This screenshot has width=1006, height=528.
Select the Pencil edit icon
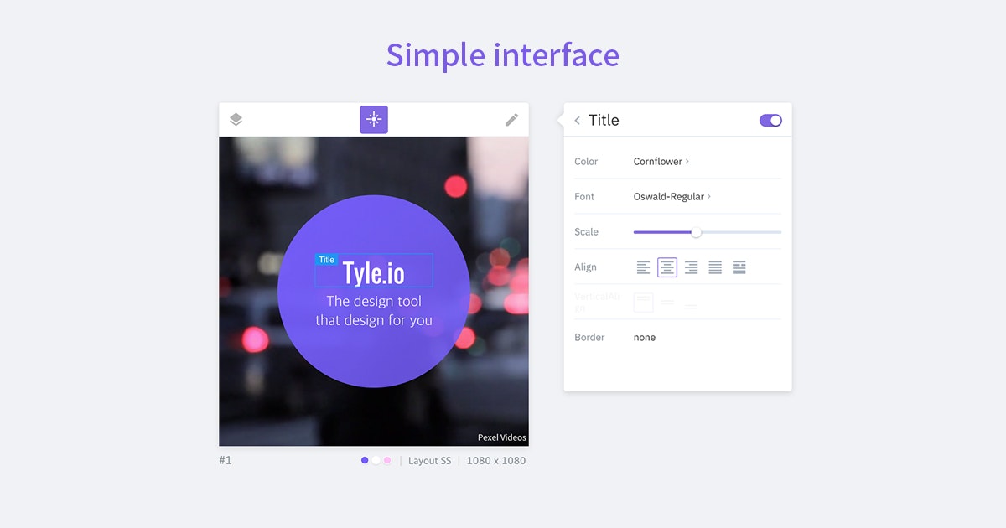(x=511, y=119)
